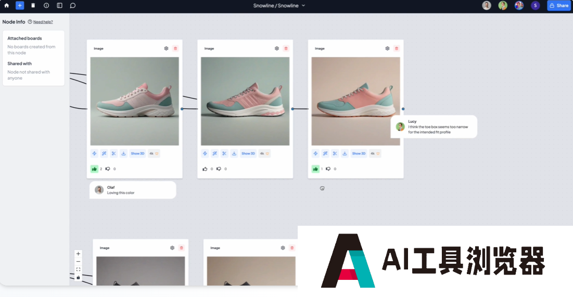Zoom out with canvas minus control

(78, 262)
